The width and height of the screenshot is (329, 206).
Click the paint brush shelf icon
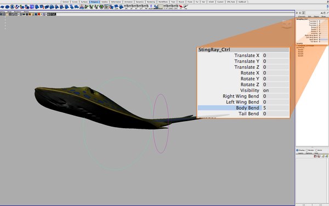pyautogui.click(x=186, y=7)
